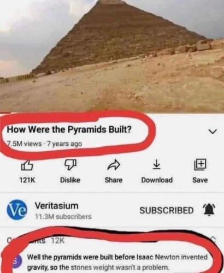Expand the video description with the chevron
Viewport: 224px width, 273px height.
(x=213, y=131)
